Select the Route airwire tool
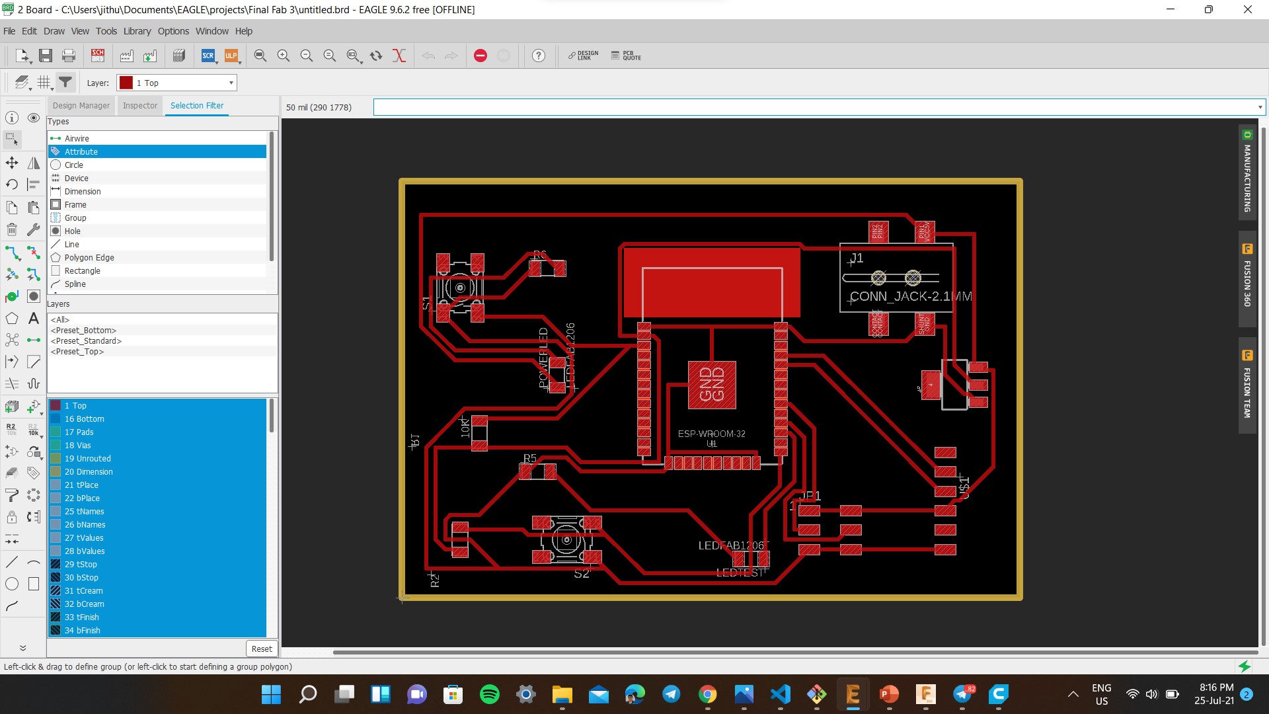 (12, 253)
